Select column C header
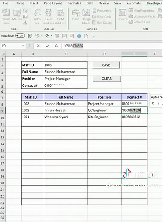 tap(66, 54)
